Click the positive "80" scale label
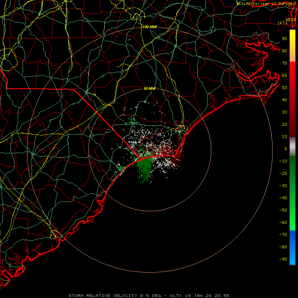This screenshot has width=298, height=298. click(x=284, y=51)
